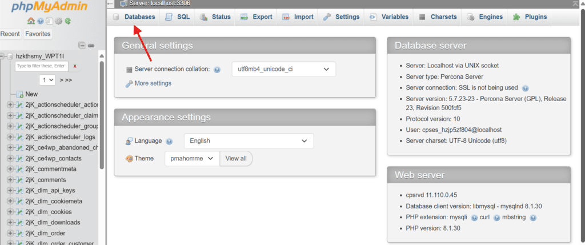
Task: Open the Charsets tab
Action: 437,17
